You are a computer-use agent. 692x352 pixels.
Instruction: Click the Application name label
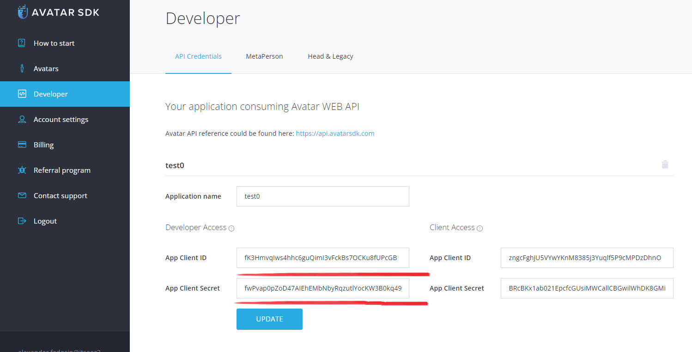(x=193, y=196)
